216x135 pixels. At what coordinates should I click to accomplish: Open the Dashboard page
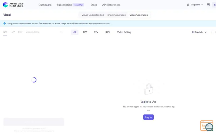pyautogui.click(x=45, y=5)
